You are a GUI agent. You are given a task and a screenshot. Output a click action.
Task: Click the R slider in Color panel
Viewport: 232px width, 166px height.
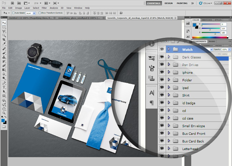click(211, 24)
